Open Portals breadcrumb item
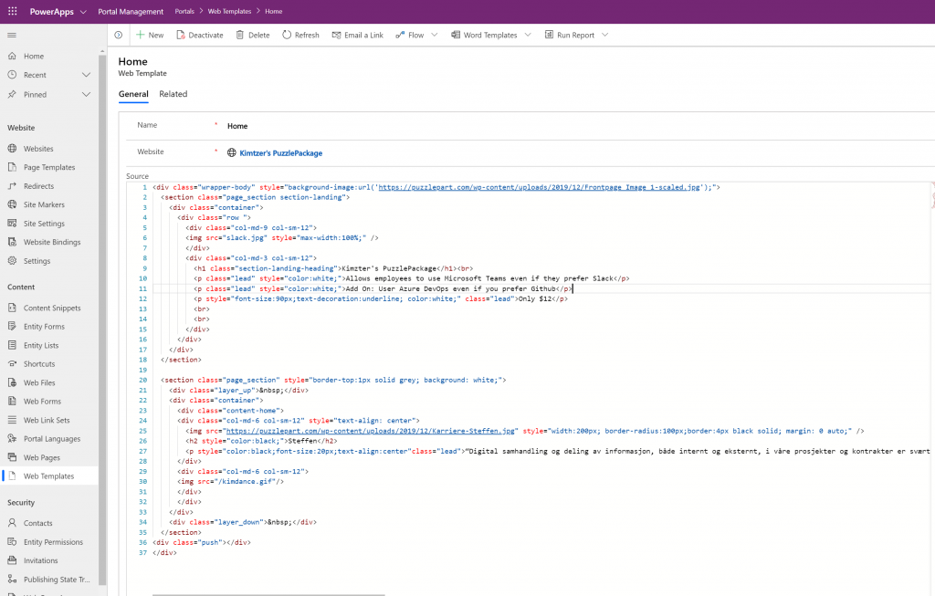The width and height of the screenshot is (935, 596). point(184,11)
